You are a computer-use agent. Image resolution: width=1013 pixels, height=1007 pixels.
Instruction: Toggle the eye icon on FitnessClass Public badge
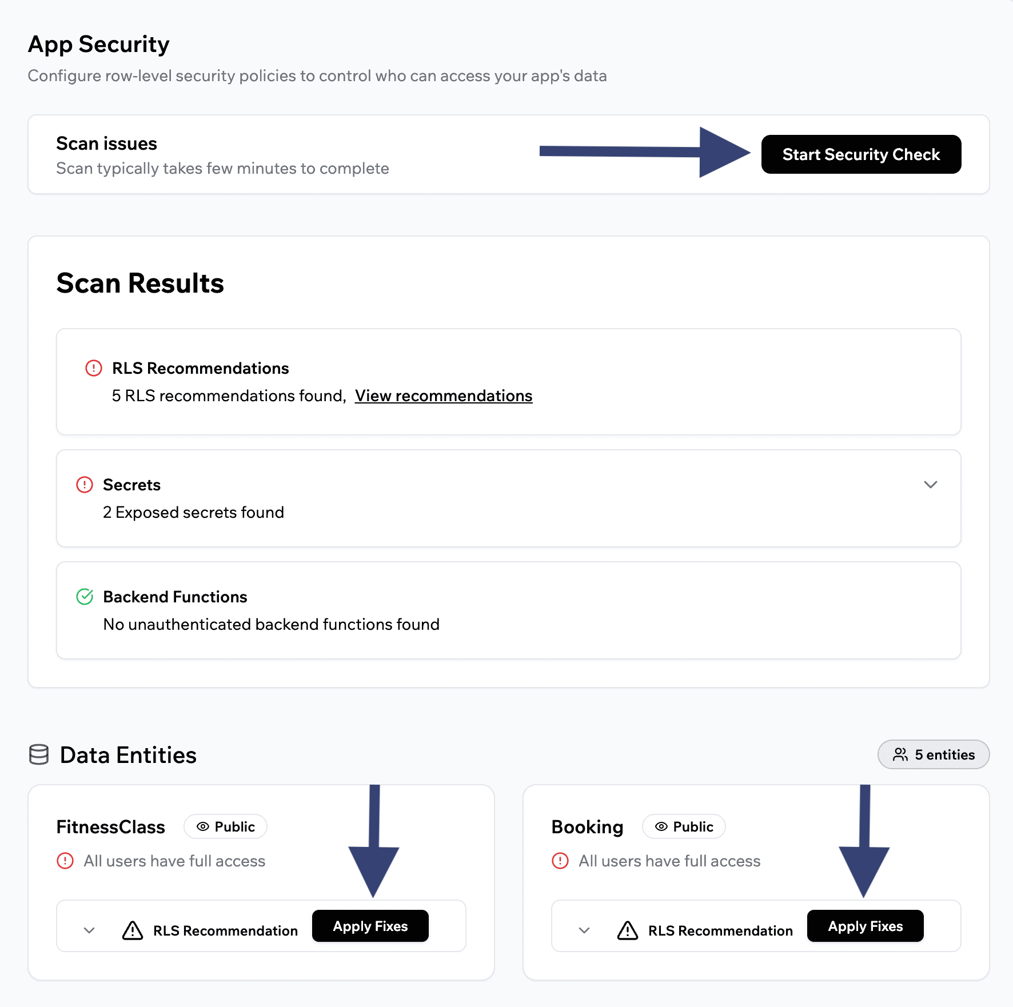click(204, 826)
